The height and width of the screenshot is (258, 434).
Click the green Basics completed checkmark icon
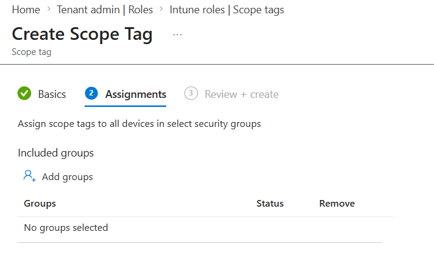[24, 94]
